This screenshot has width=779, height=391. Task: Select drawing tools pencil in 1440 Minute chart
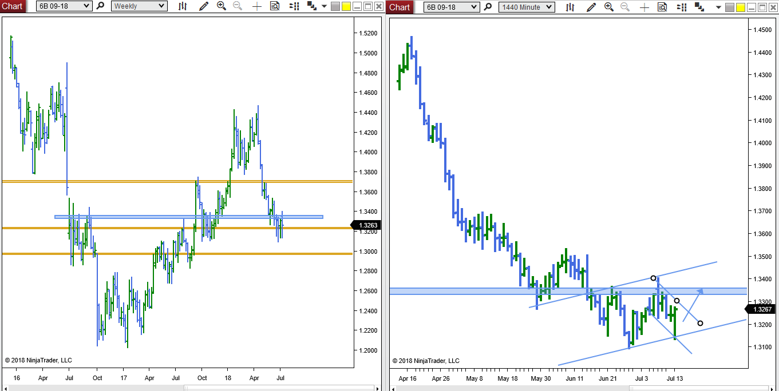pos(591,7)
